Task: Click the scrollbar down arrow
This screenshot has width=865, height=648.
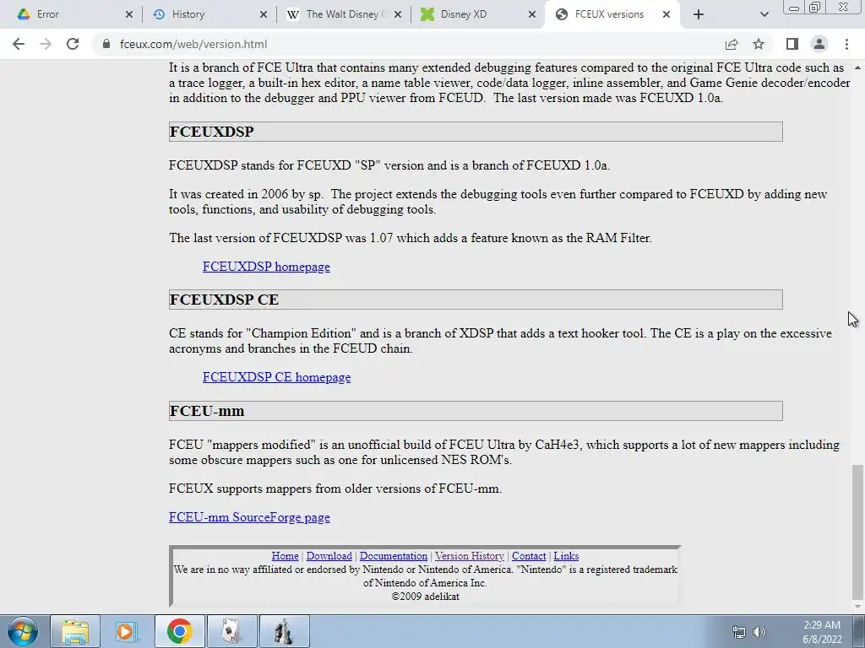Action: pyautogui.click(x=857, y=607)
